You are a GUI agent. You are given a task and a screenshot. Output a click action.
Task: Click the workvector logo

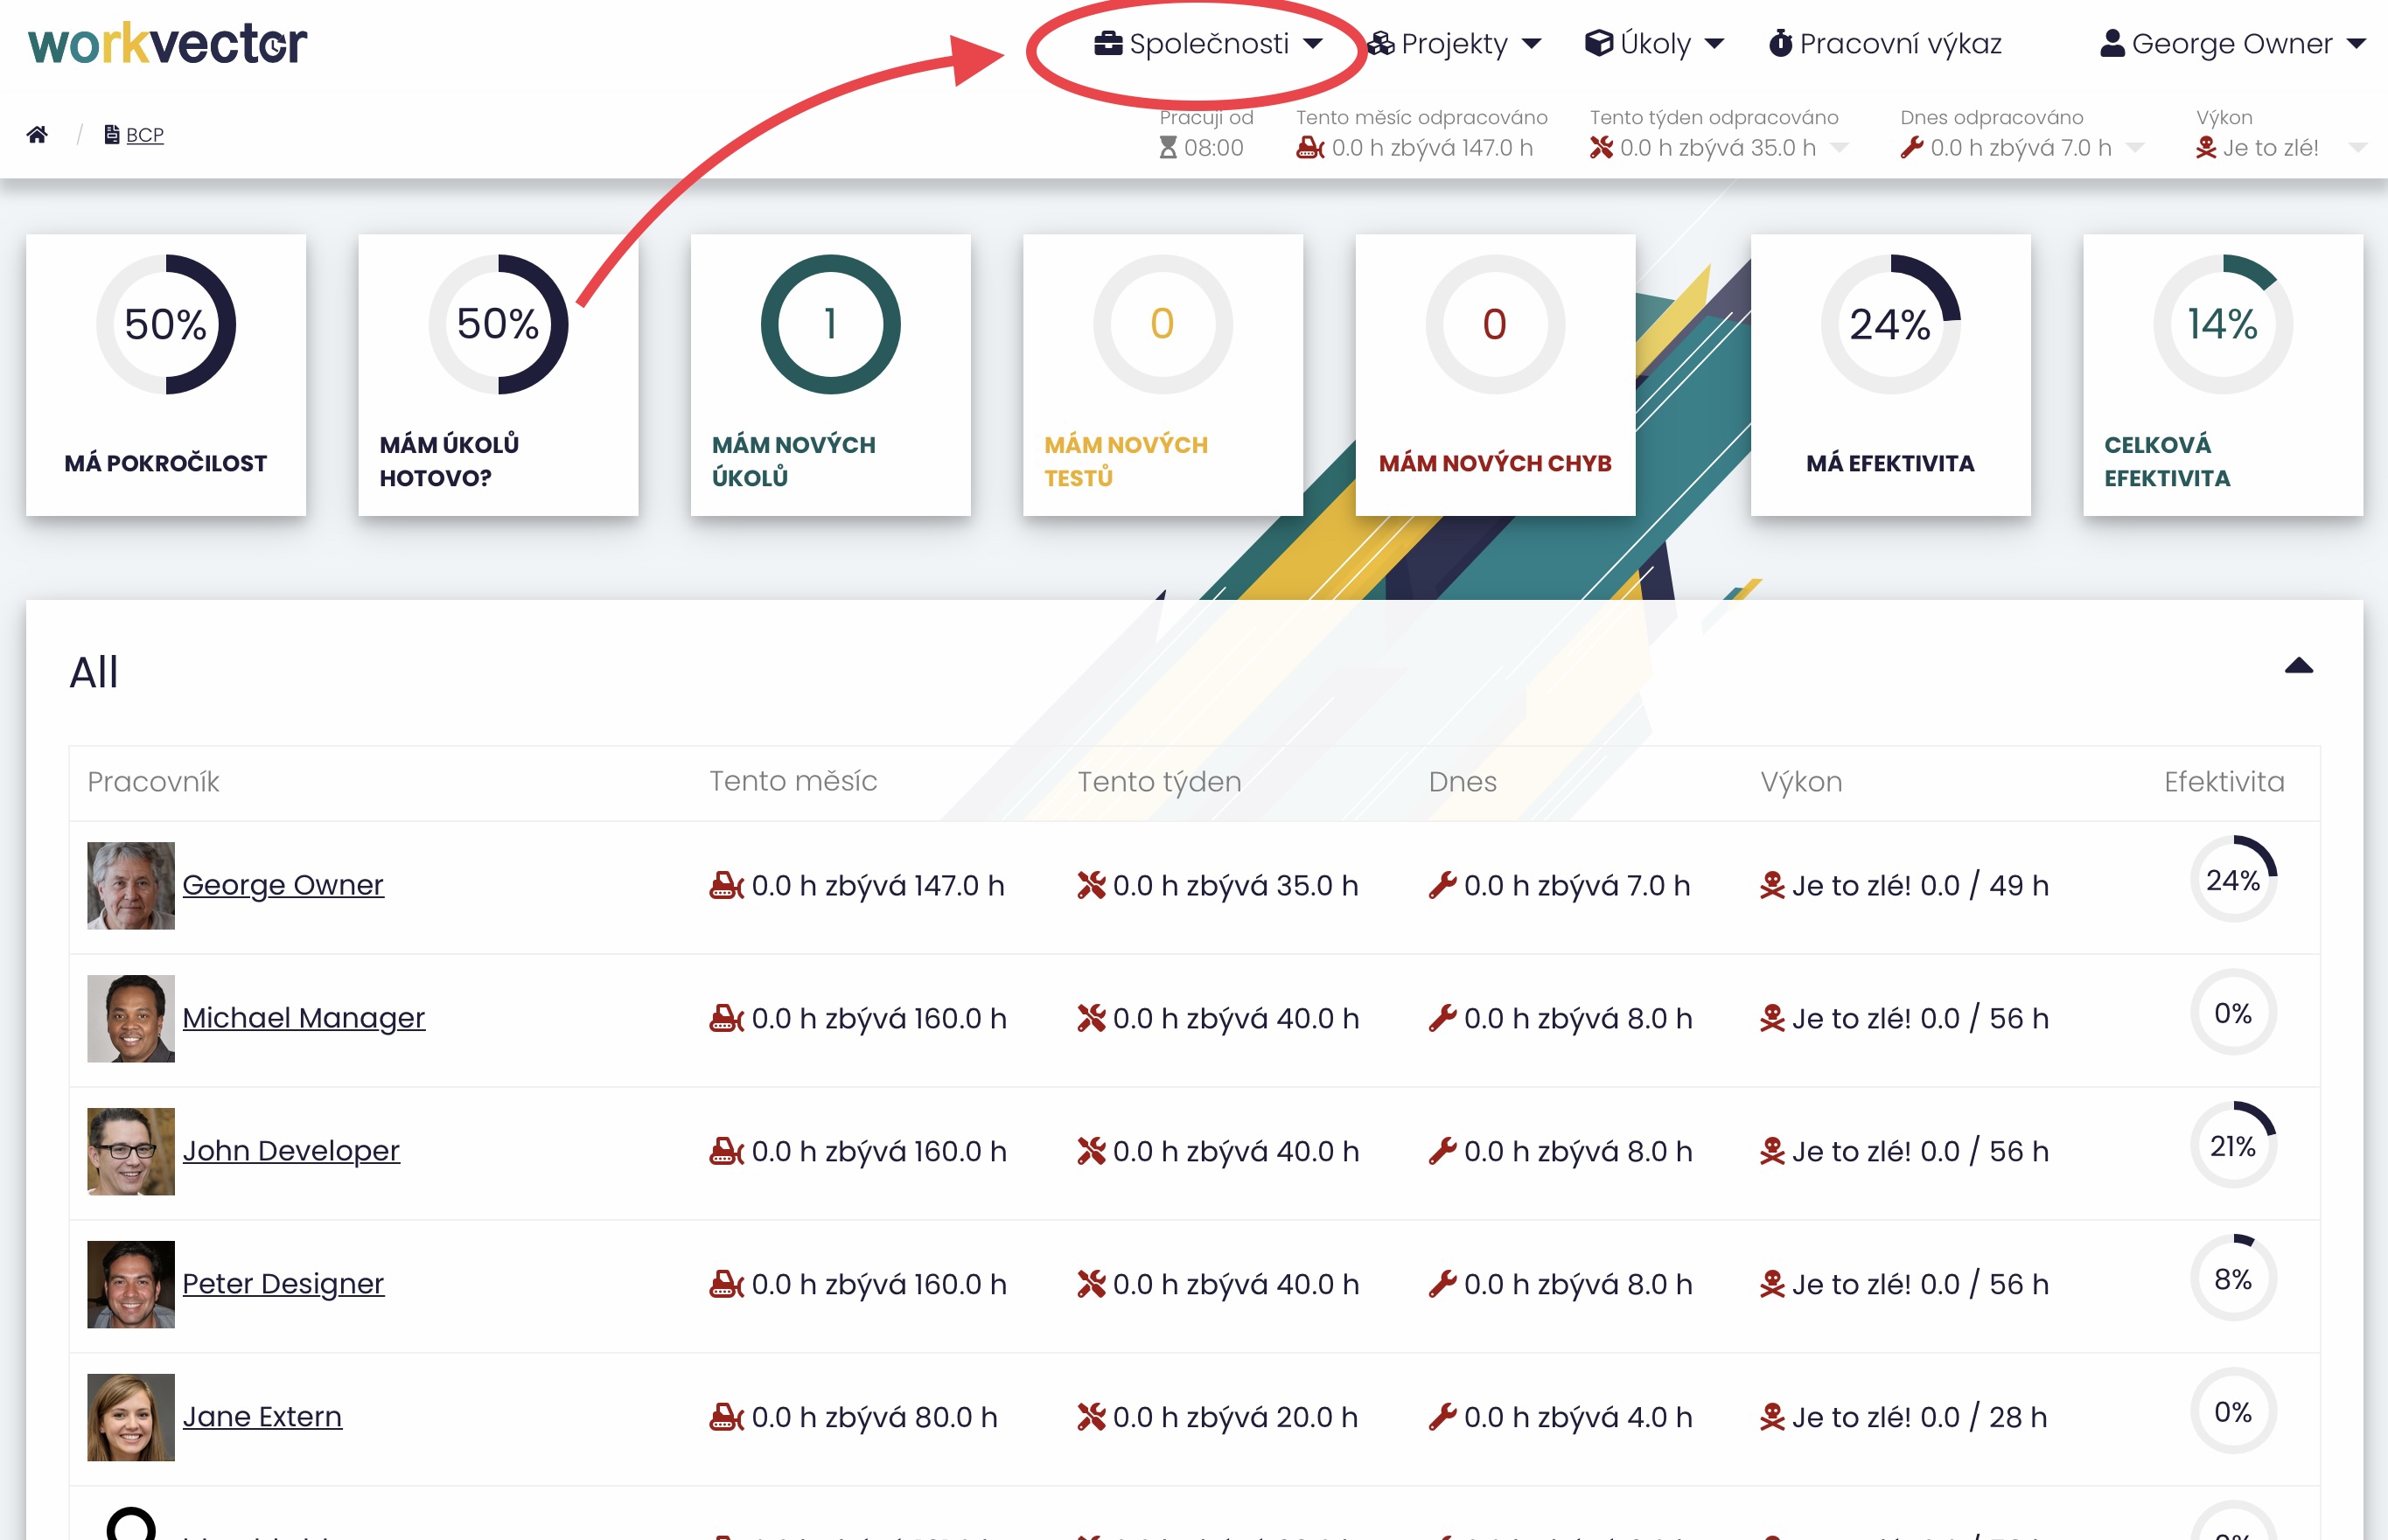coord(167,44)
